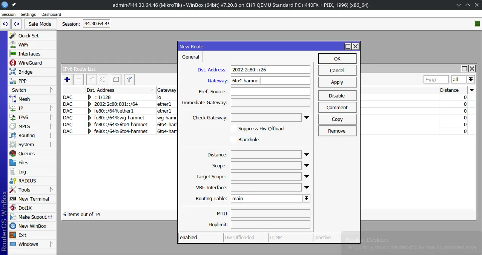The height and width of the screenshot is (255, 482).
Task: Open the Settings menu
Action: [28, 14]
